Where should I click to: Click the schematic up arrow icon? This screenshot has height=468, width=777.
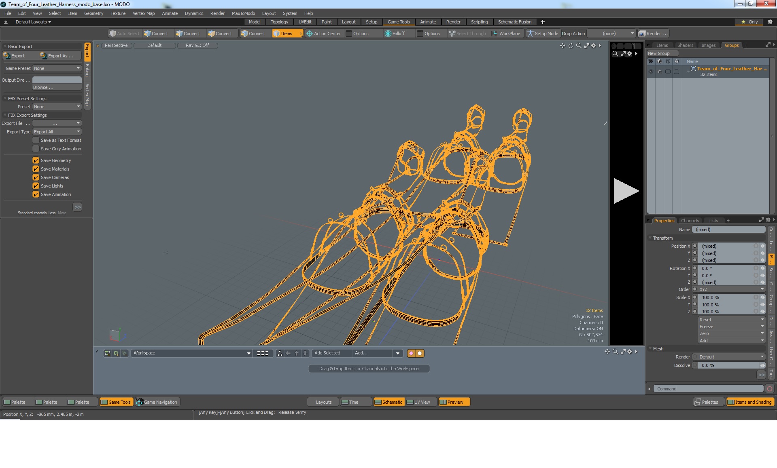pyautogui.click(x=297, y=353)
